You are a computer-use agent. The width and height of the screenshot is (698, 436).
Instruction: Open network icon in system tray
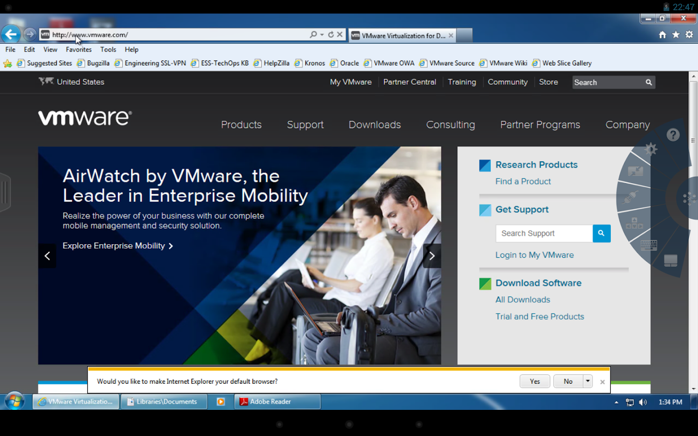(x=630, y=402)
